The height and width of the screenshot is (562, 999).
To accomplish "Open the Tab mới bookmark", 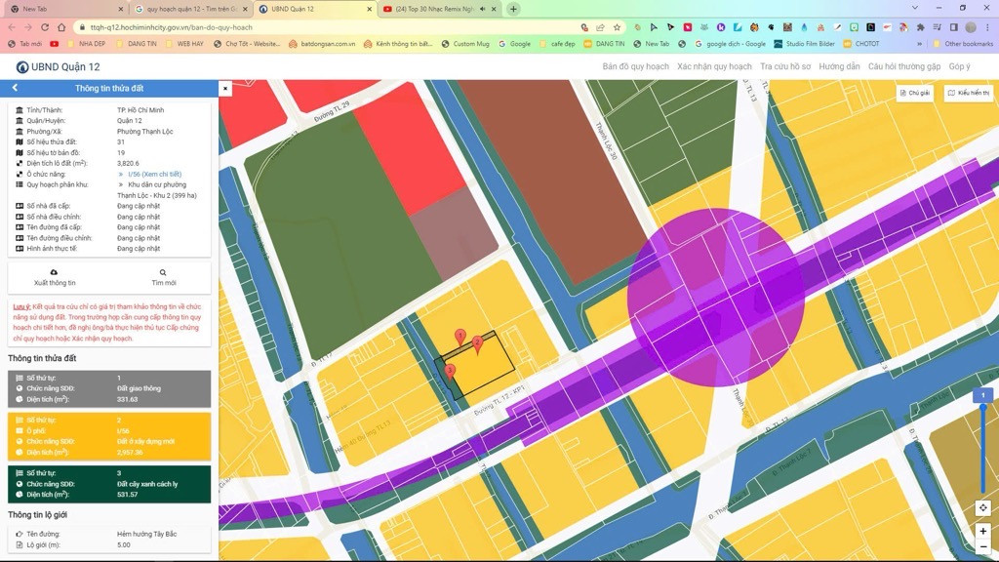I will [24, 44].
